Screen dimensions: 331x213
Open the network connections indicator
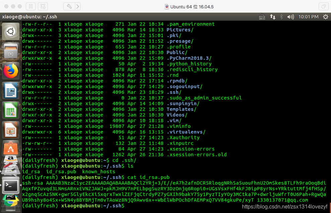pos(272,17)
